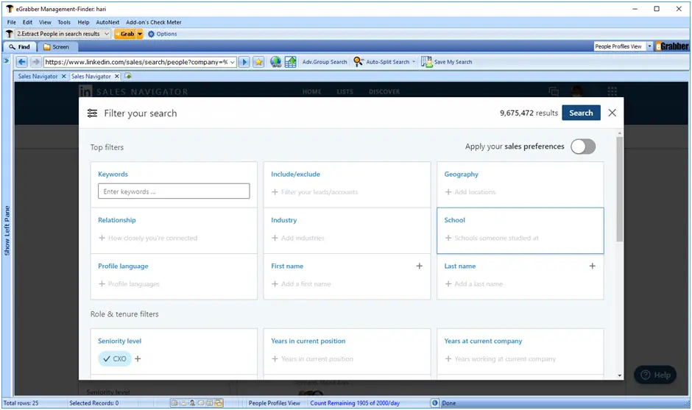Image resolution: width=692 pixels, height=410 pixels.
Task: Click the browser forward arrow icon
Action: 36,63
